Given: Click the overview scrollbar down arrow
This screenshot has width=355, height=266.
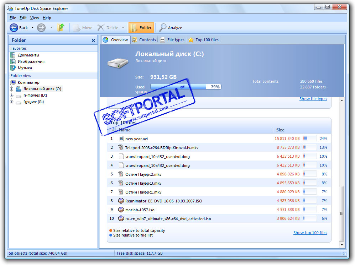Looking at the screenshot, I should [x=341, y=245].
